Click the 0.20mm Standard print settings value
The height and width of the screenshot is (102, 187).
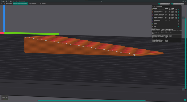tap(171, 31)
